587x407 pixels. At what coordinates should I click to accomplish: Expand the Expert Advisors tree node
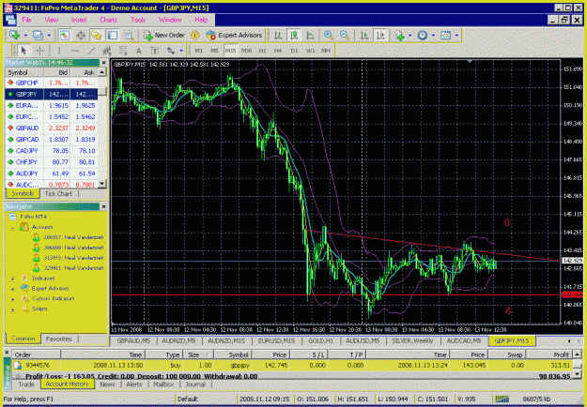(x=13, y=289)
